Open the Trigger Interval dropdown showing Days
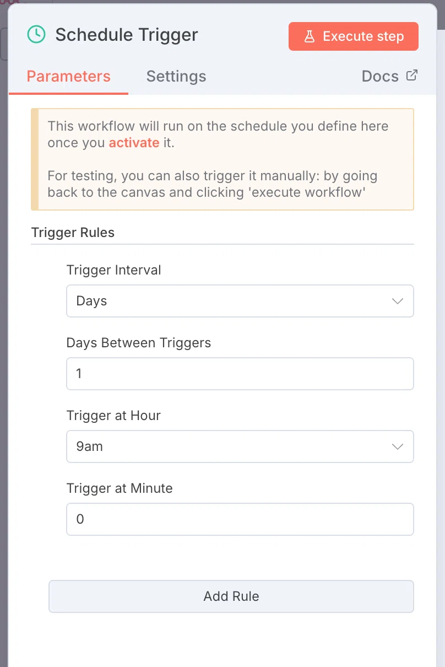 [240, 301]
